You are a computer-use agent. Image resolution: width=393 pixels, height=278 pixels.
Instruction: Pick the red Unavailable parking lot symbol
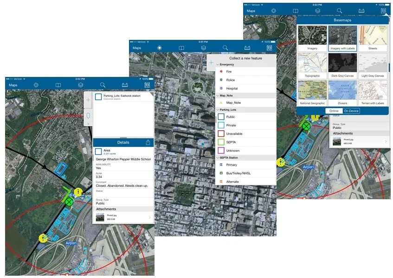pyautogui.click(x=221, y=134)
